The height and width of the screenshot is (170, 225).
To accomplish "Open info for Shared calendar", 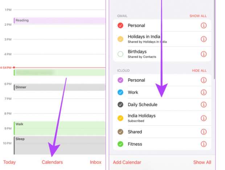I will (x=204, y=132).
